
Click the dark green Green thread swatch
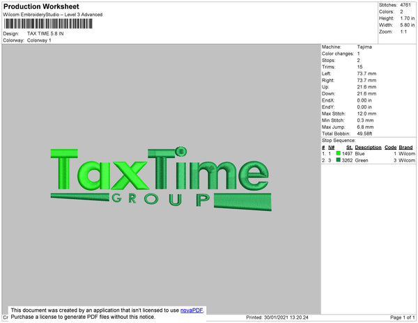tap(339, 160)
